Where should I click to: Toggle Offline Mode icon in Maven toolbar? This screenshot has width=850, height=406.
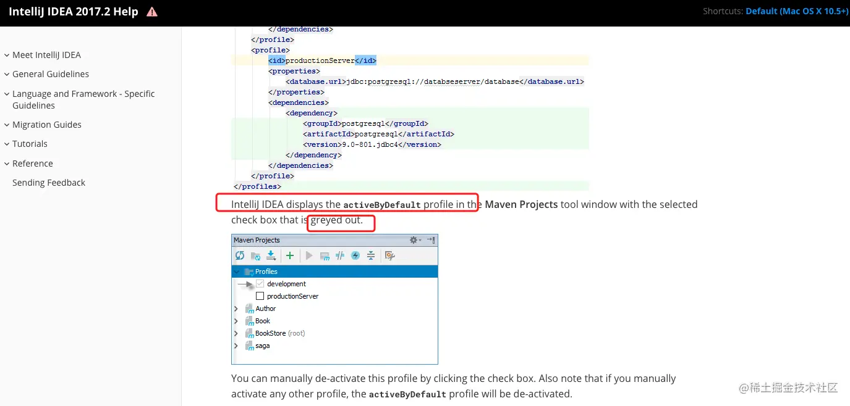pyautogui.click(x=339, y=255)
